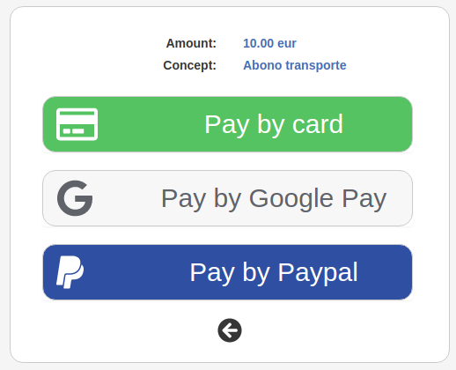
Task: Click the word 'eur' in amount
Action: (x=287, y=43)
